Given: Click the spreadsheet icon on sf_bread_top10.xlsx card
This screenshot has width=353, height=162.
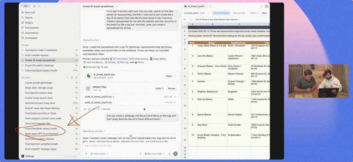Looking at the screenshot, I should pos(88,76).
